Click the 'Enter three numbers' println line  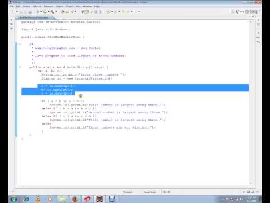pyautogui.click(x=84, y=74)
